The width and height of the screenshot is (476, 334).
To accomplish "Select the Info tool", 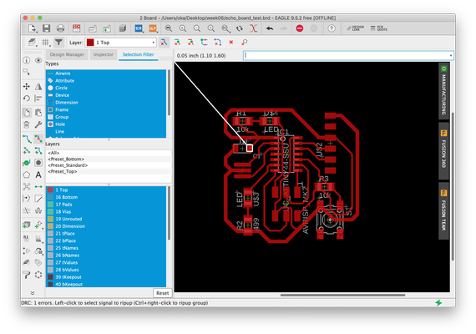I will 27,60.
